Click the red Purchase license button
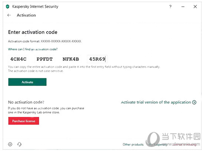204x151 pixels. point(24,121)
